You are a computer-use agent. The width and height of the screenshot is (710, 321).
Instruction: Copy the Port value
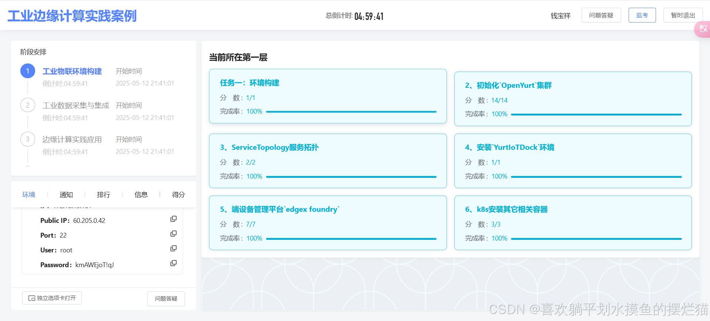click(173, 234)
